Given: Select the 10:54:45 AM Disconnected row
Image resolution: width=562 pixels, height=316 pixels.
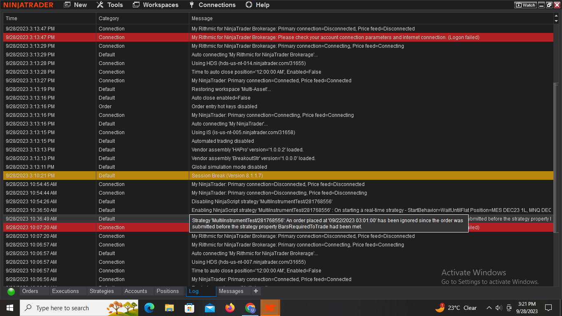Looking at the screenshot, I should tap(278, 184).
